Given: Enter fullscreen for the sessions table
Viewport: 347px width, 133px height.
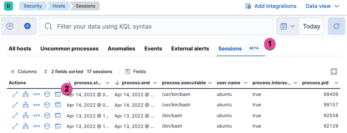Looking at the screenshot, I should [334, 71].
